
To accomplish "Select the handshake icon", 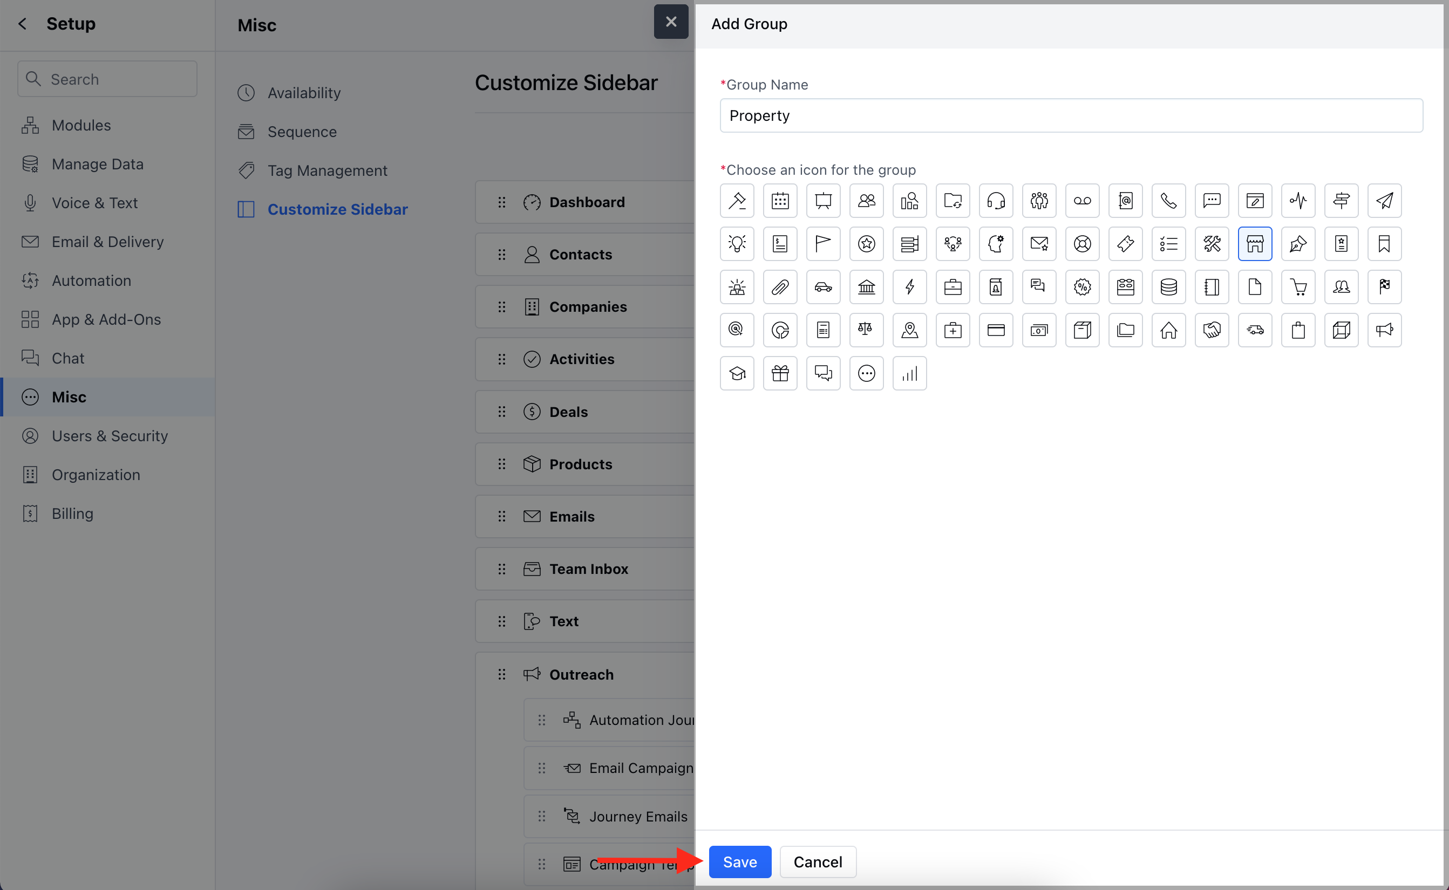I will (1211, 330).
